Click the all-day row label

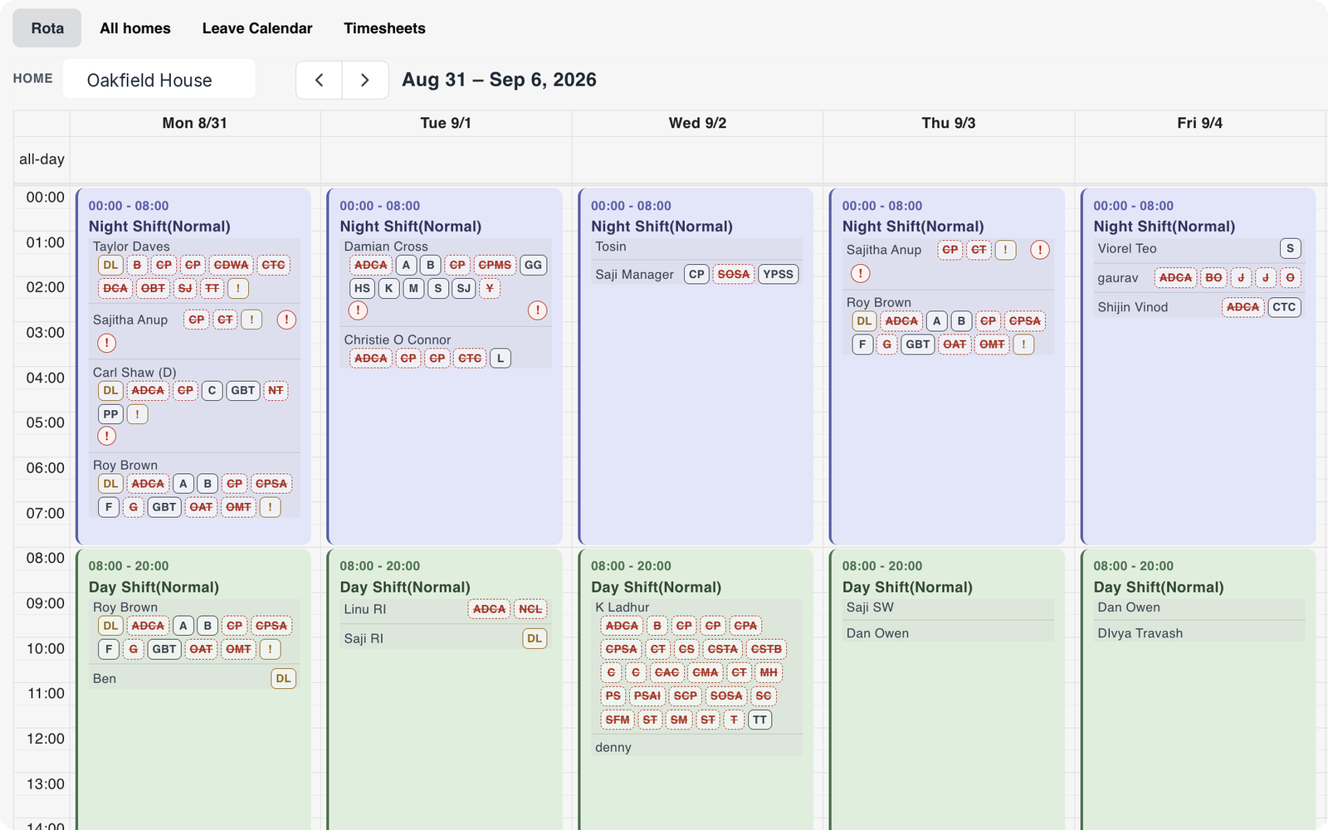41,159
